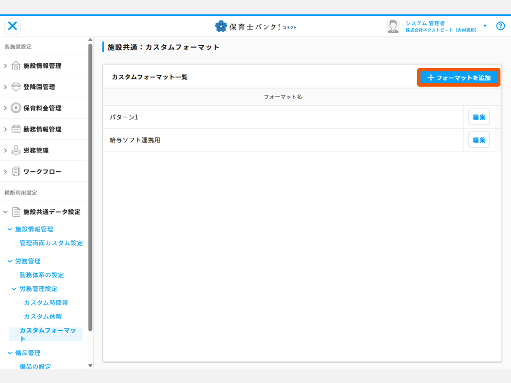Edit the 給与ソフト連携用 format
Screen dimensions: 511x383
click(479, 140)
